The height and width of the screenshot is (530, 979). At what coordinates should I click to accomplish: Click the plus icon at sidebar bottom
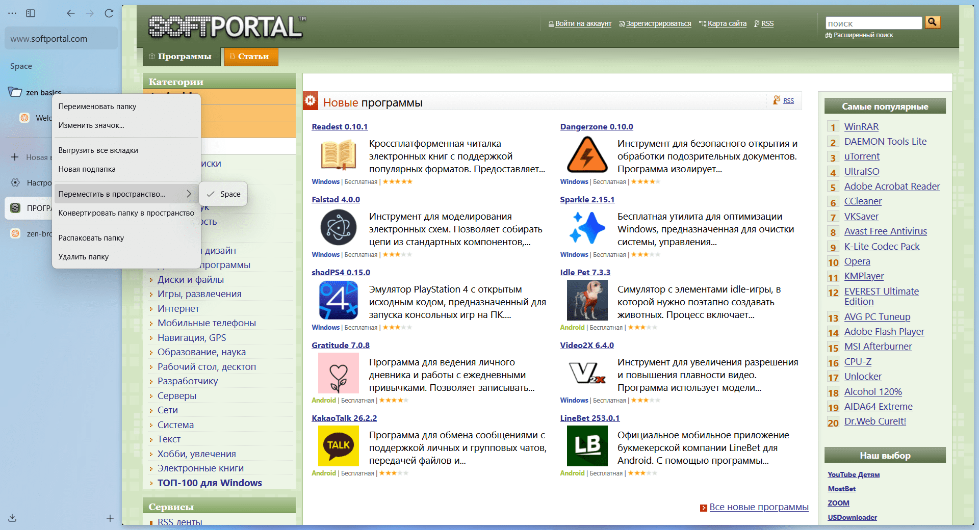click(110, 518)
